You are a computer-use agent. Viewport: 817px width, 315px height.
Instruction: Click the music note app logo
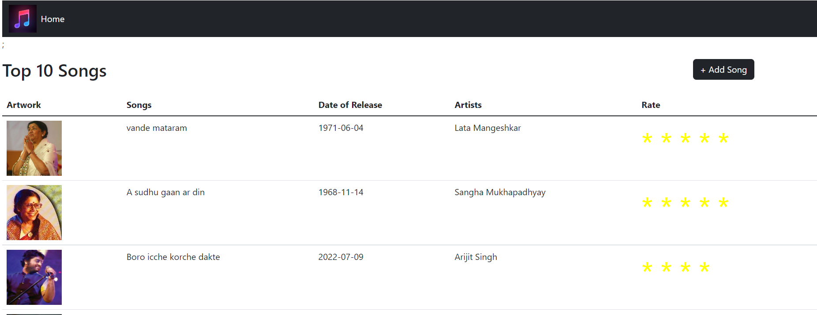22,19
